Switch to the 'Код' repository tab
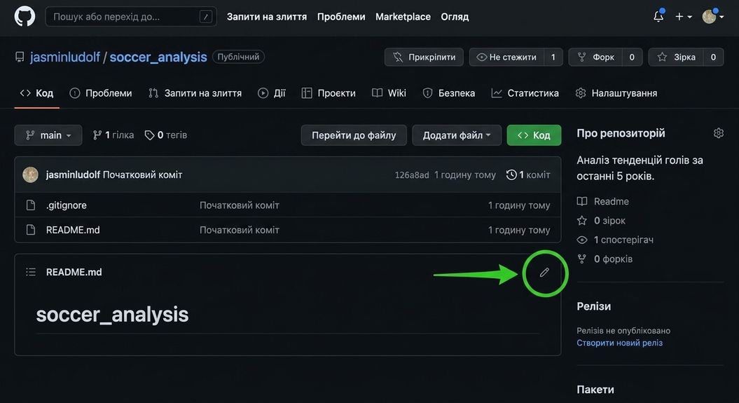The height and width of the screenshot is (403, 739). point(36,93)
